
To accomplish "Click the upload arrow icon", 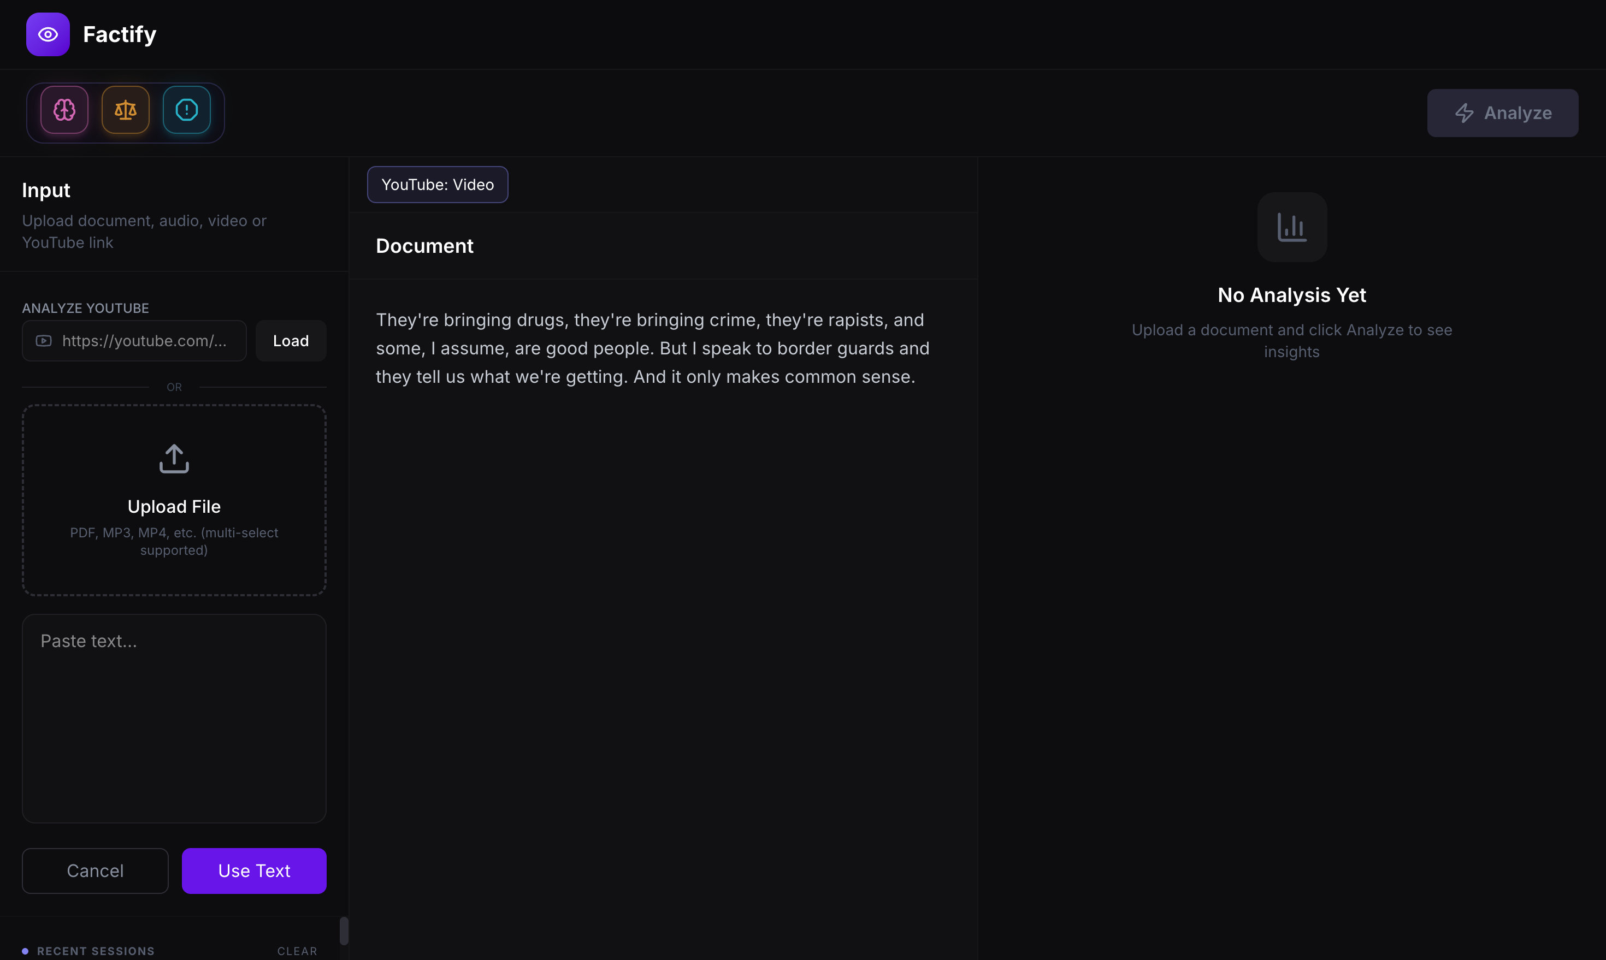I will (x=174, y=459).
